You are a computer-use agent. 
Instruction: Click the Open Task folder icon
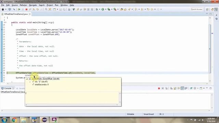[125, 9]
